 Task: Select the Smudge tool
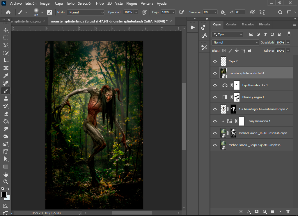[6, 129]
